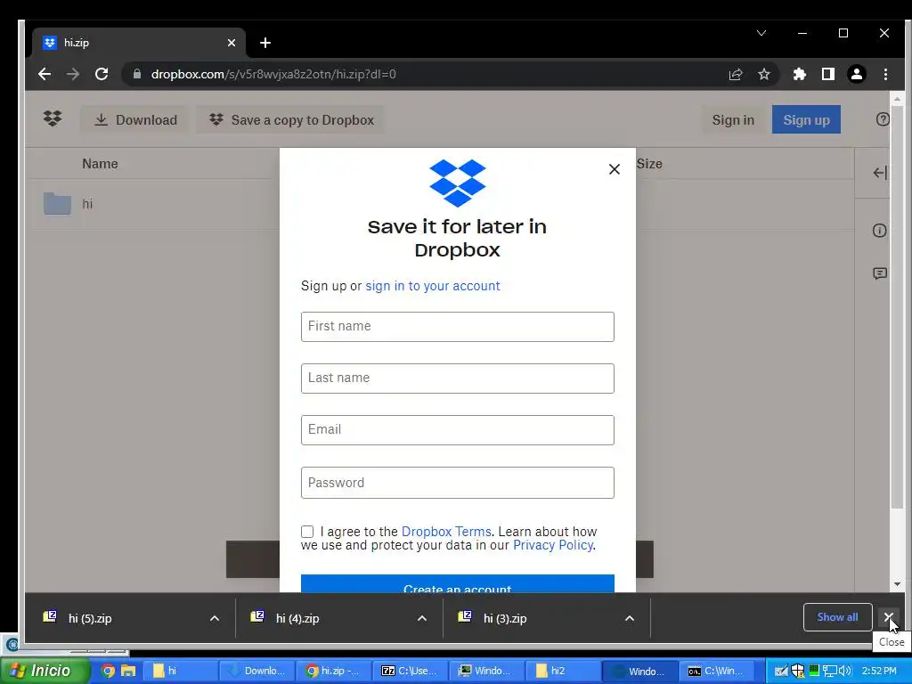Screen dimensions: 912x684
Task: Open Chrome's three-dot menu
Action: click(885, 74)
